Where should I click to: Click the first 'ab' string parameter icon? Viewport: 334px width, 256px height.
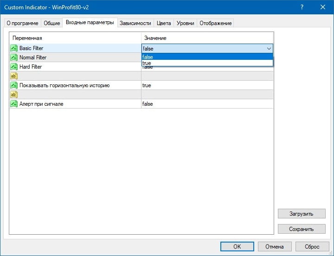click(14, 76)
